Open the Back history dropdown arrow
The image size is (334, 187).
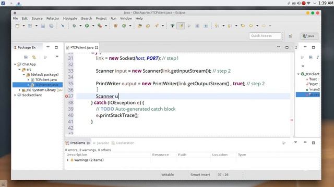pos(257,26)
